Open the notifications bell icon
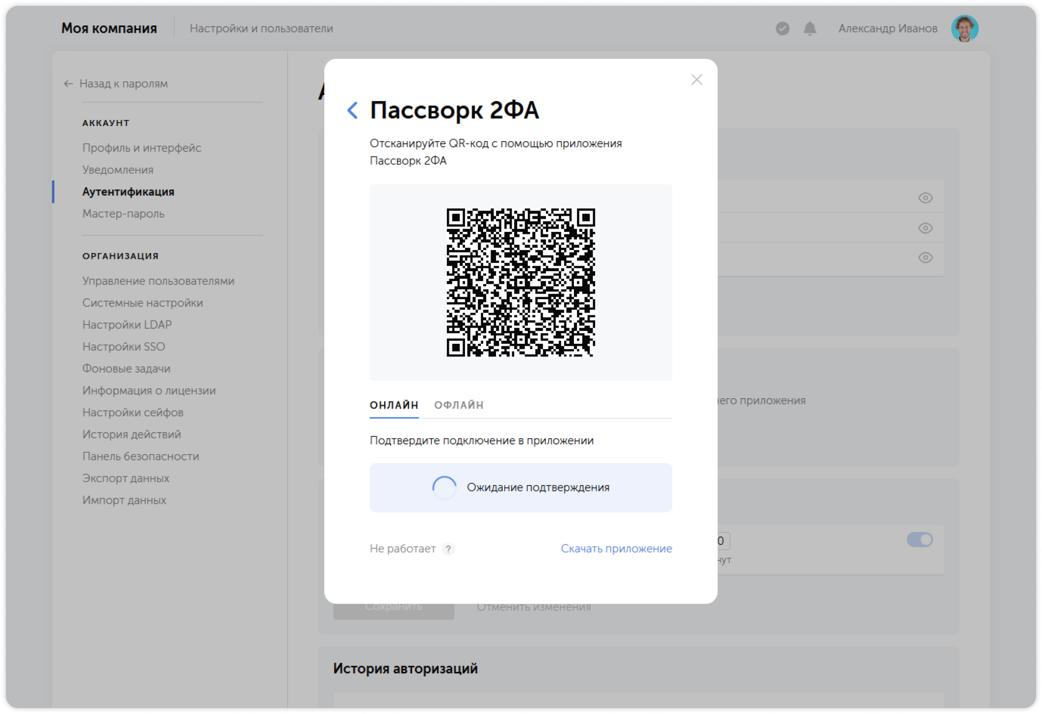This screenshot has height=714, width=1042. pos(809,29)
